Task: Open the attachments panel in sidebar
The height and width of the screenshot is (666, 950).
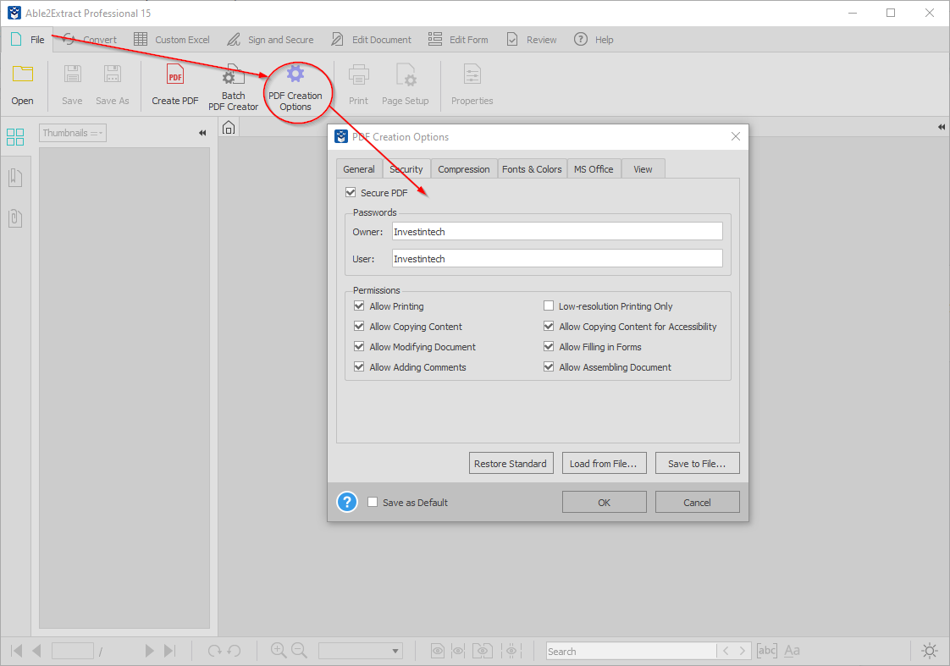Action: tap(15, 218)
